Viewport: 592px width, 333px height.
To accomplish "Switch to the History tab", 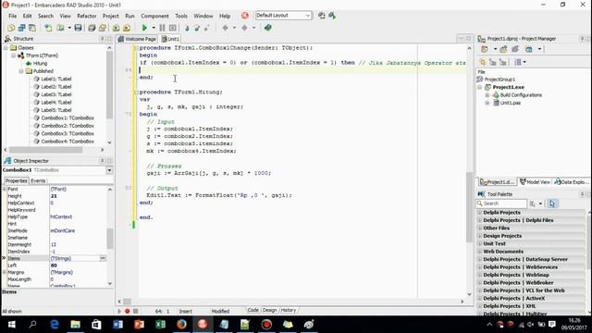I will (x=288, y=310).
